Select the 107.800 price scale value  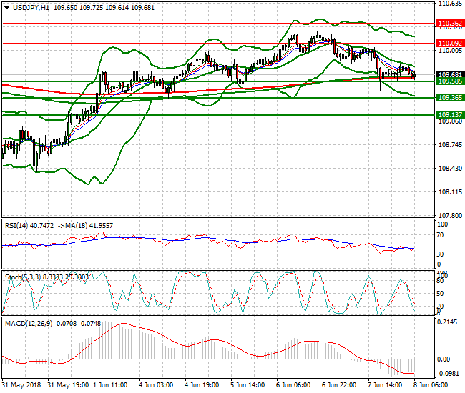450,216
